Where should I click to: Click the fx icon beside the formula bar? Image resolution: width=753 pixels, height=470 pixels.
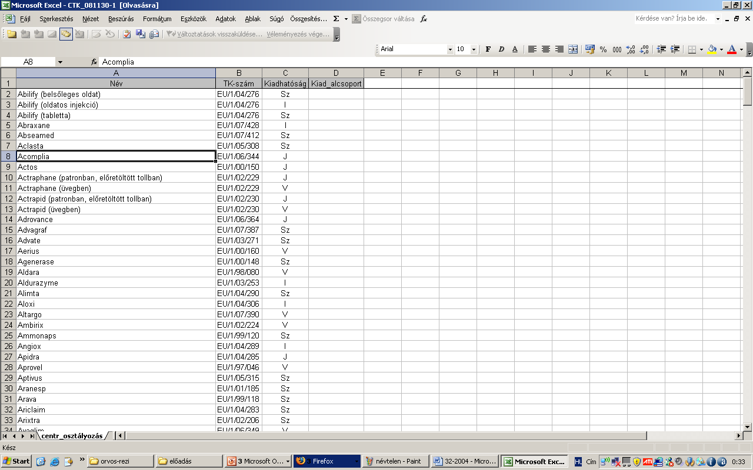tap(94, 62)
